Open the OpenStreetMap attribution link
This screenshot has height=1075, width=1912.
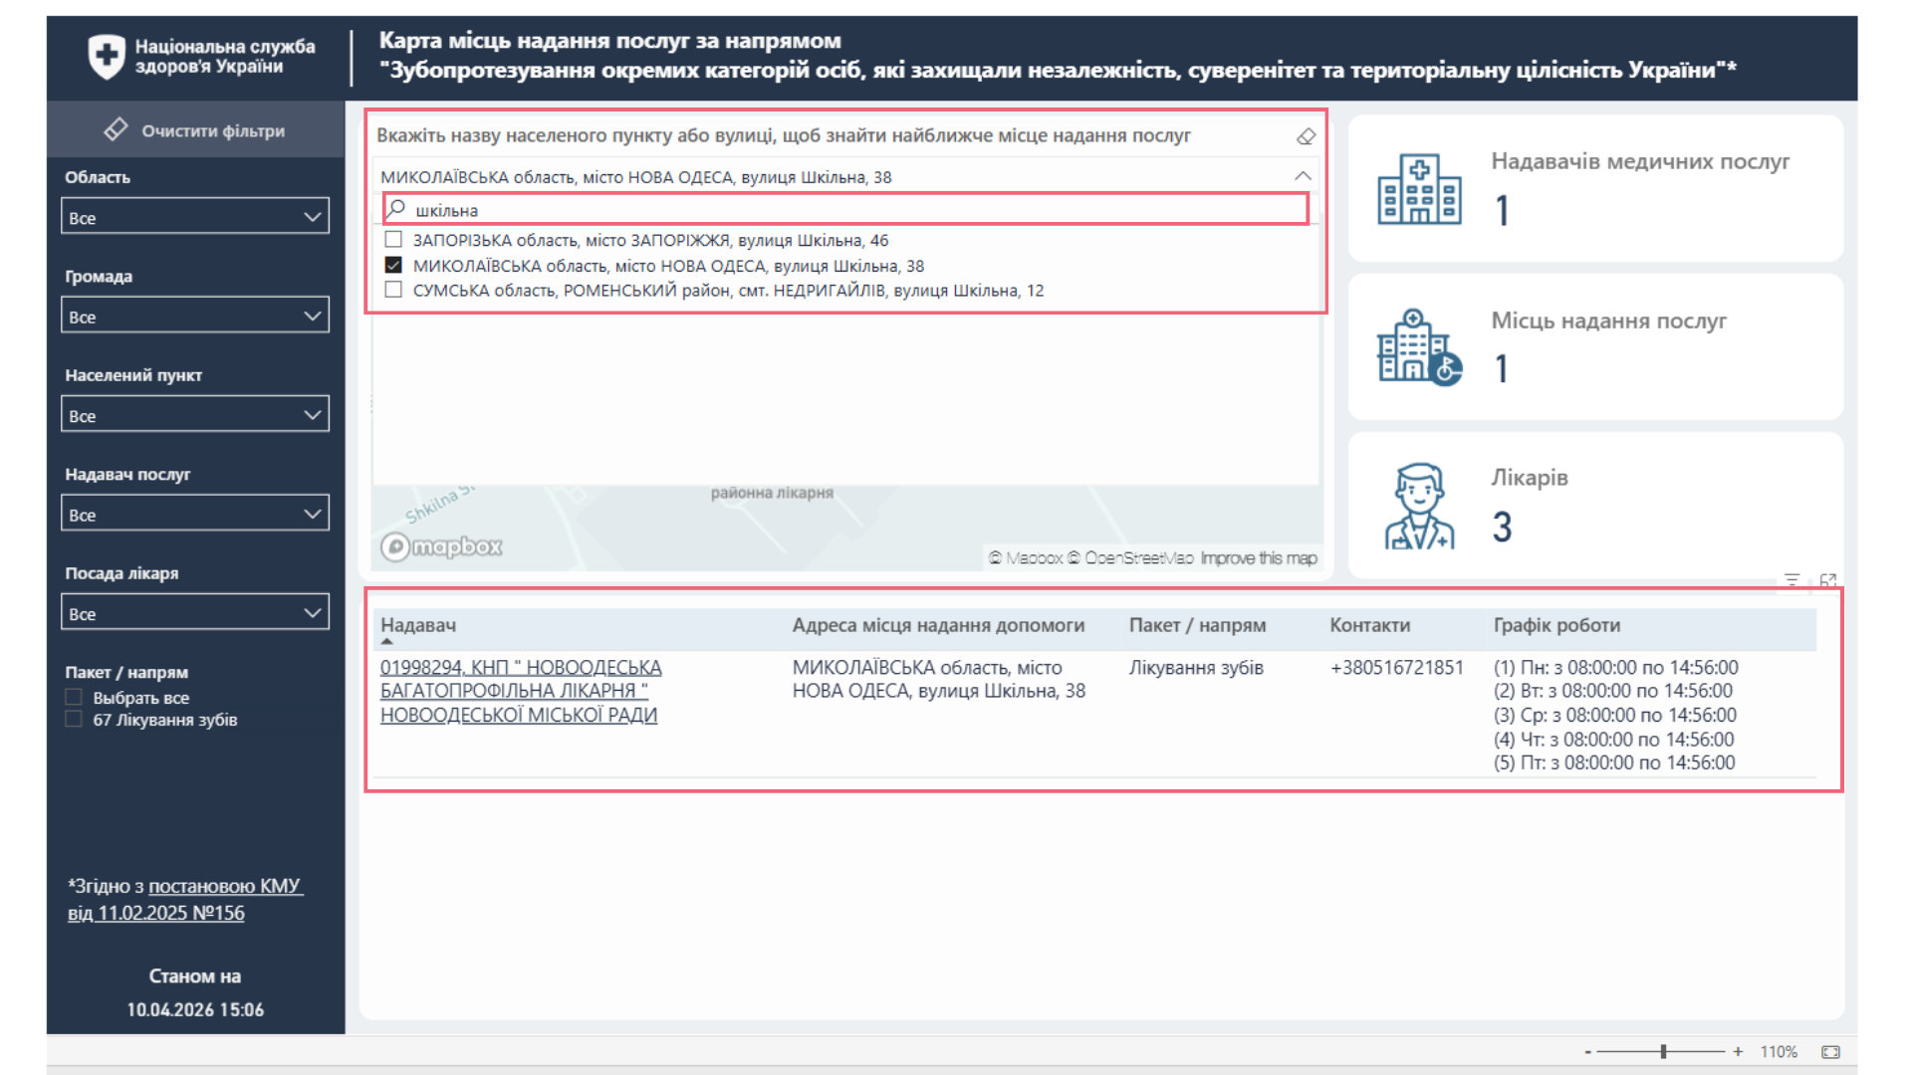(1130, 558)
